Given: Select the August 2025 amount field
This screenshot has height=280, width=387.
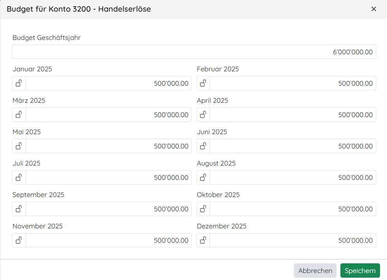Looking at the screenshot, I should point(293,177).
